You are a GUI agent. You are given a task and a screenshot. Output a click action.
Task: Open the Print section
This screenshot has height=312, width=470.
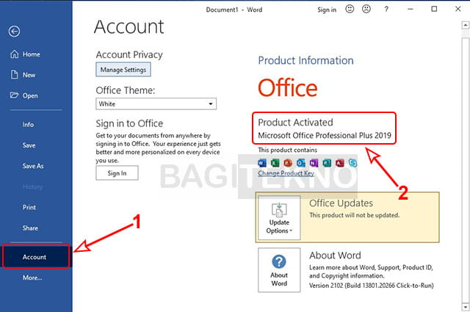click(x=29, y=208)
